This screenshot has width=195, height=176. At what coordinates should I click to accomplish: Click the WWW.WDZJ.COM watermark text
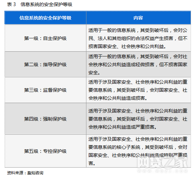[163, 171]
